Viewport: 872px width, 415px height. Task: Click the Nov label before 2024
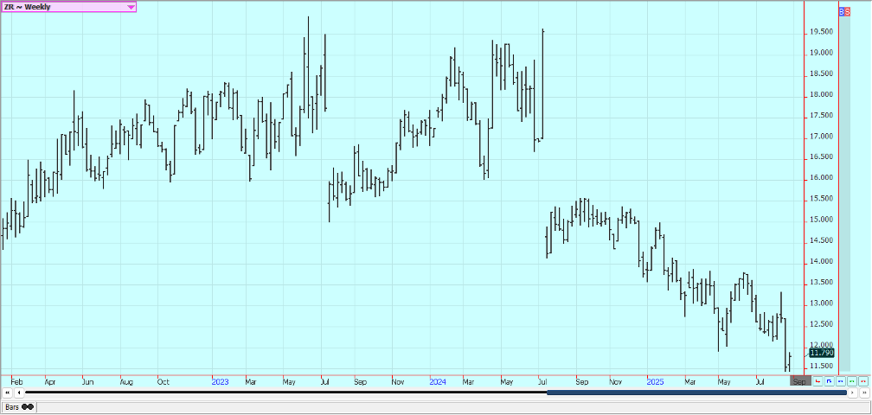398,382
